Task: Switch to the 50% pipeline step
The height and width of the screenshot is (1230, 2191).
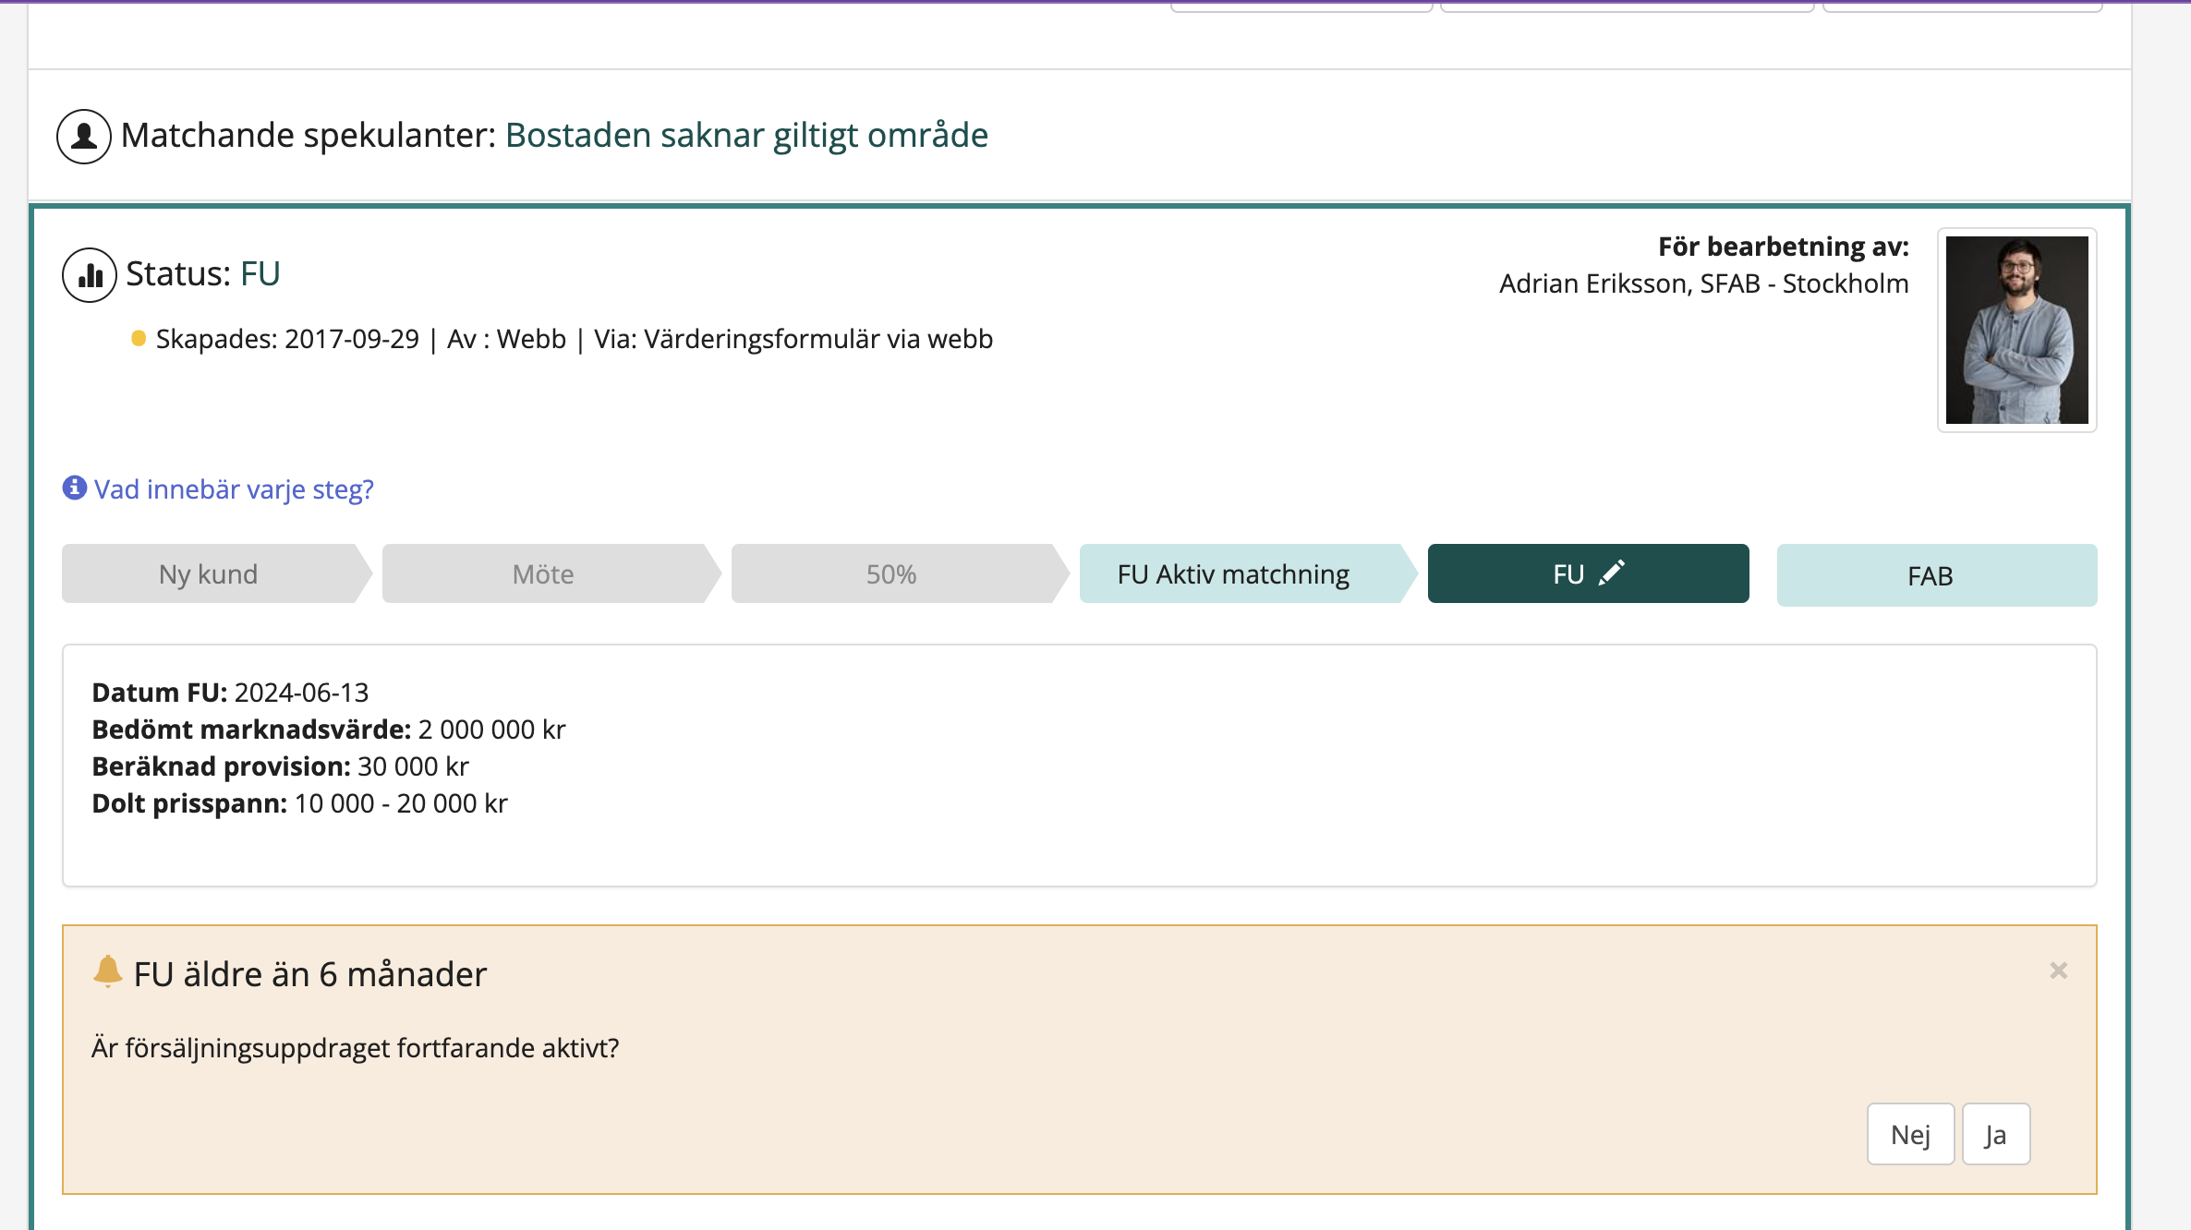Action: click(x=891, y=574)
